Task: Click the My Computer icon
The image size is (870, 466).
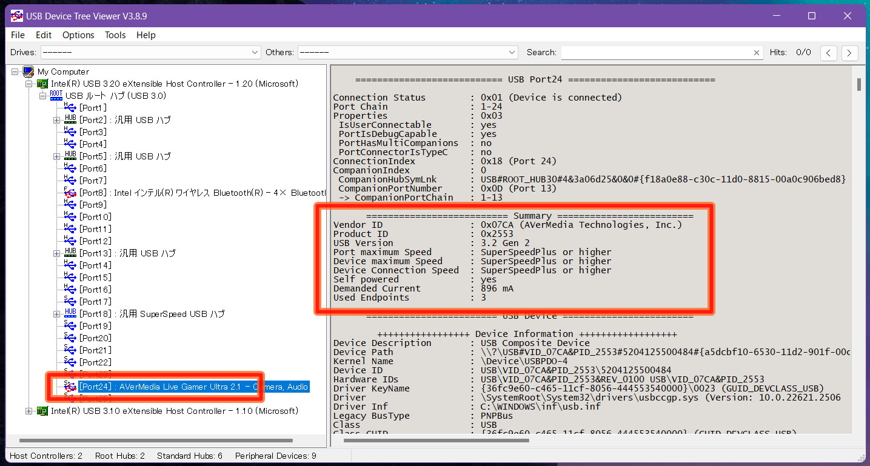Action: (28, 72)
